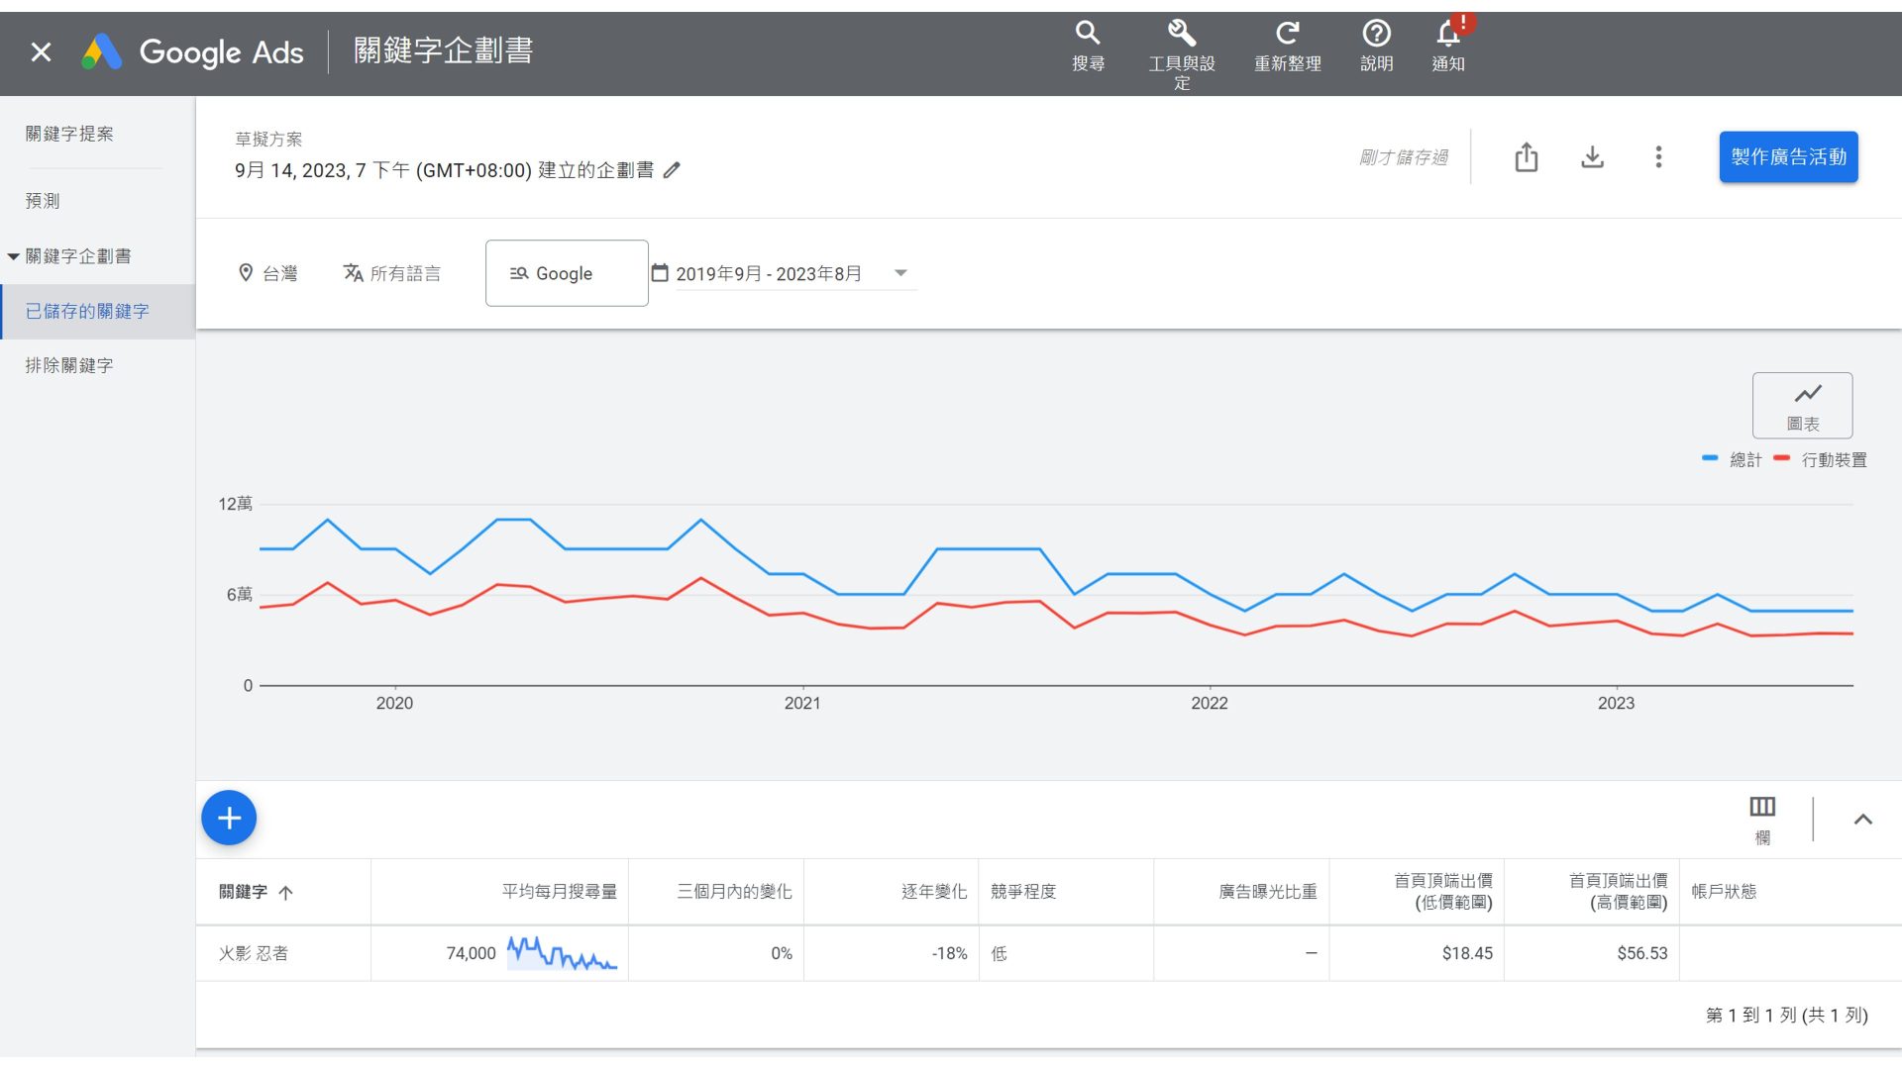Open the help question mark icon
Viewport: 1902px width, 1069px height.
pos(1376,34)
